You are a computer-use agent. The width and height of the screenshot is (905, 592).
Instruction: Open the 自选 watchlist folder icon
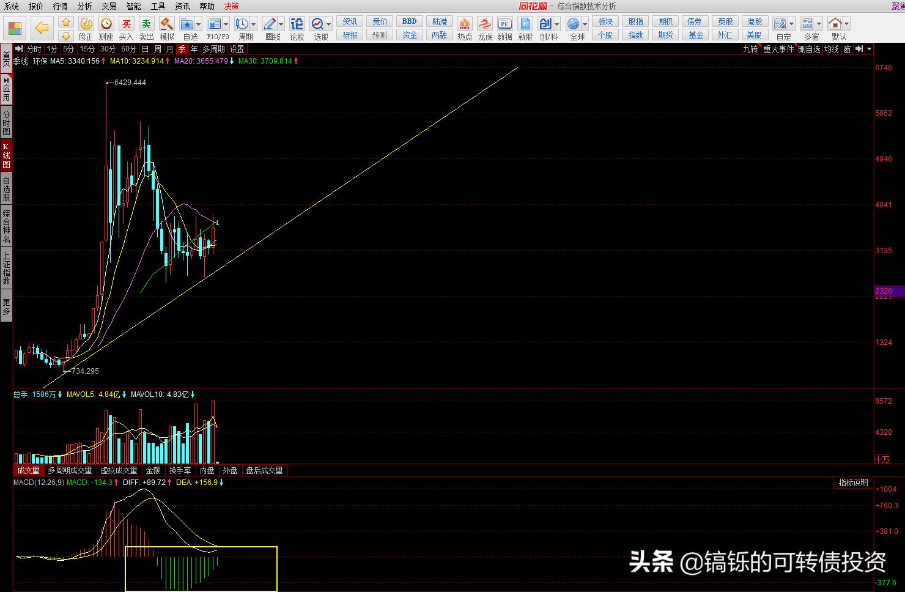tap(187, 24)
